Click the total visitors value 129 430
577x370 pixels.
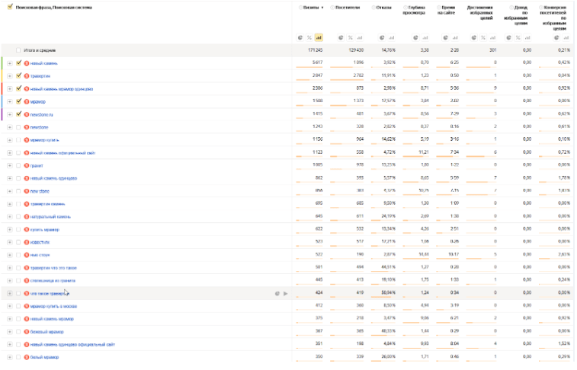pyautogui.click(x=356, y=50)
